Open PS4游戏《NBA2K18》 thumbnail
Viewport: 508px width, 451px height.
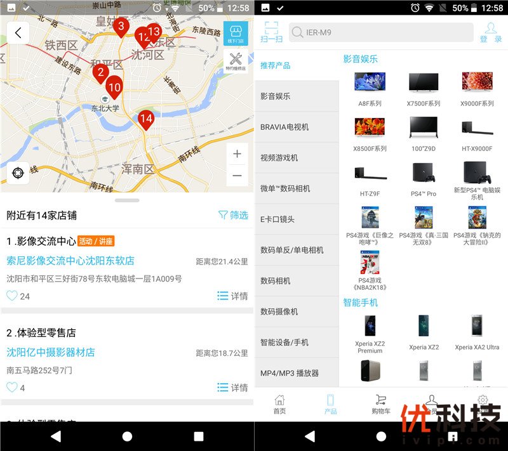click(370, 263)
